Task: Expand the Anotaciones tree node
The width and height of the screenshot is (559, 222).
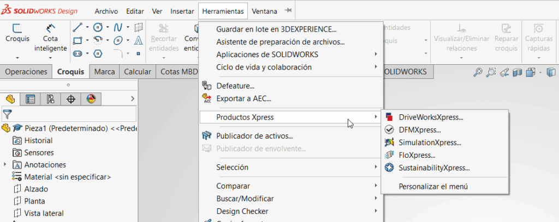Action: [x=5, y=164]
